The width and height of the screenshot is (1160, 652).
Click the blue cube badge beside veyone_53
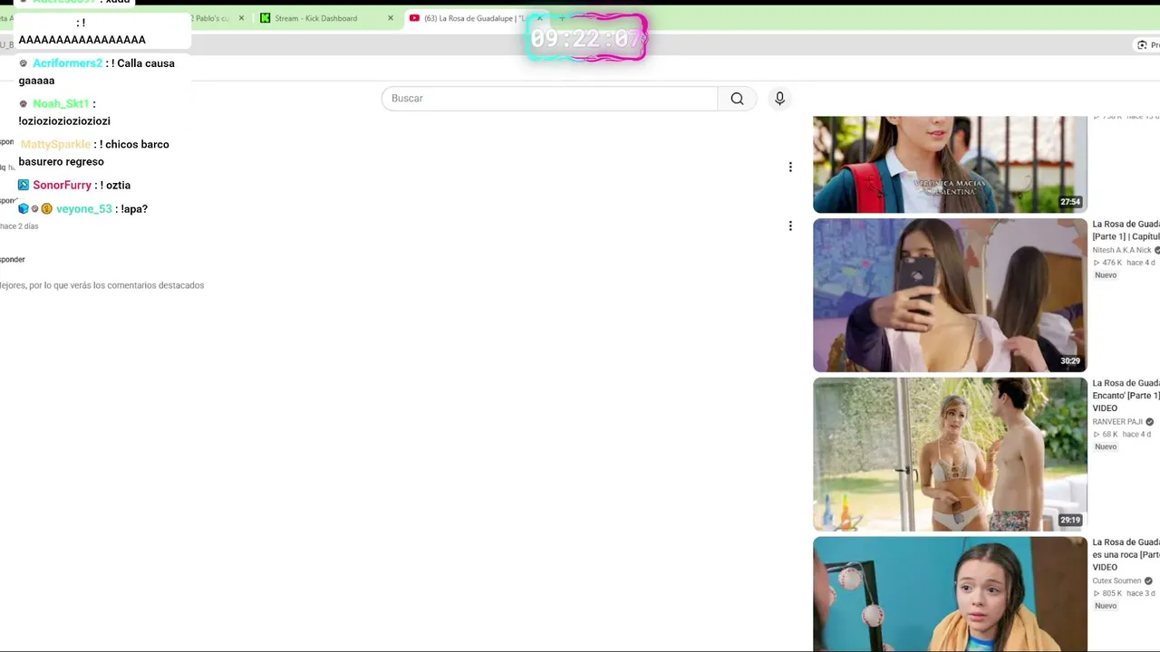tap(24, 209)
